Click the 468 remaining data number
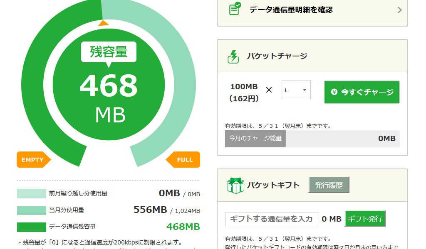 [109, 85]
